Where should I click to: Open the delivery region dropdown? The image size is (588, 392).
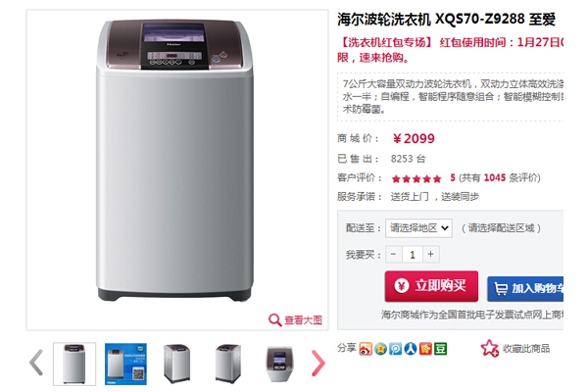pyautogui.click(x=418, y=228)
